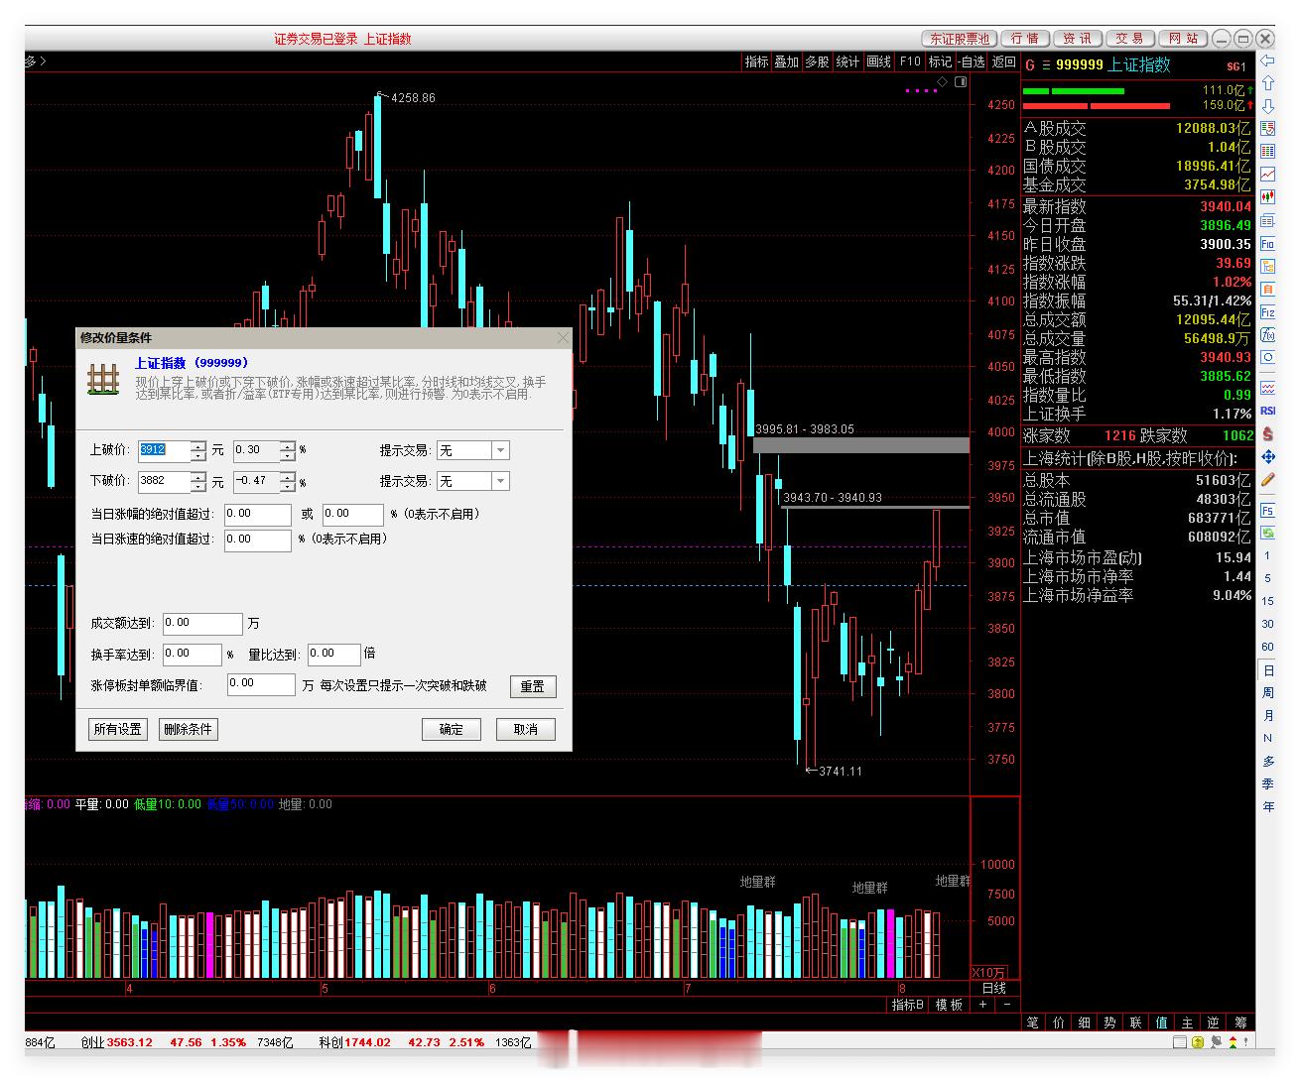Click the 交易 button in the title bar
The width and height of the screenshot is (1300, 1081).
(x=1129, y=39)
